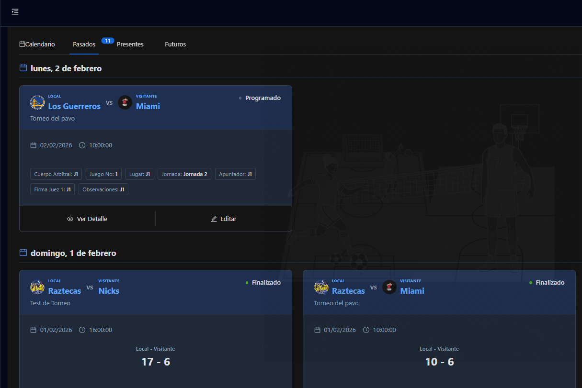Switch to the Presentes tab
Image resolution: width=582 pixels, height=388 pixels.
coord(130,44)
